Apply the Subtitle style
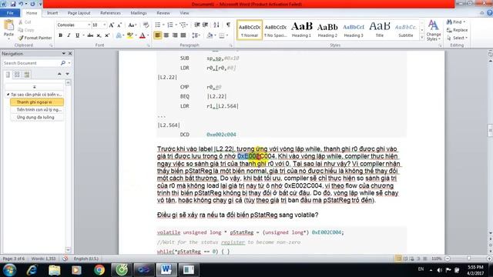This screenshot has height=277, width=493. click(406, 30)
